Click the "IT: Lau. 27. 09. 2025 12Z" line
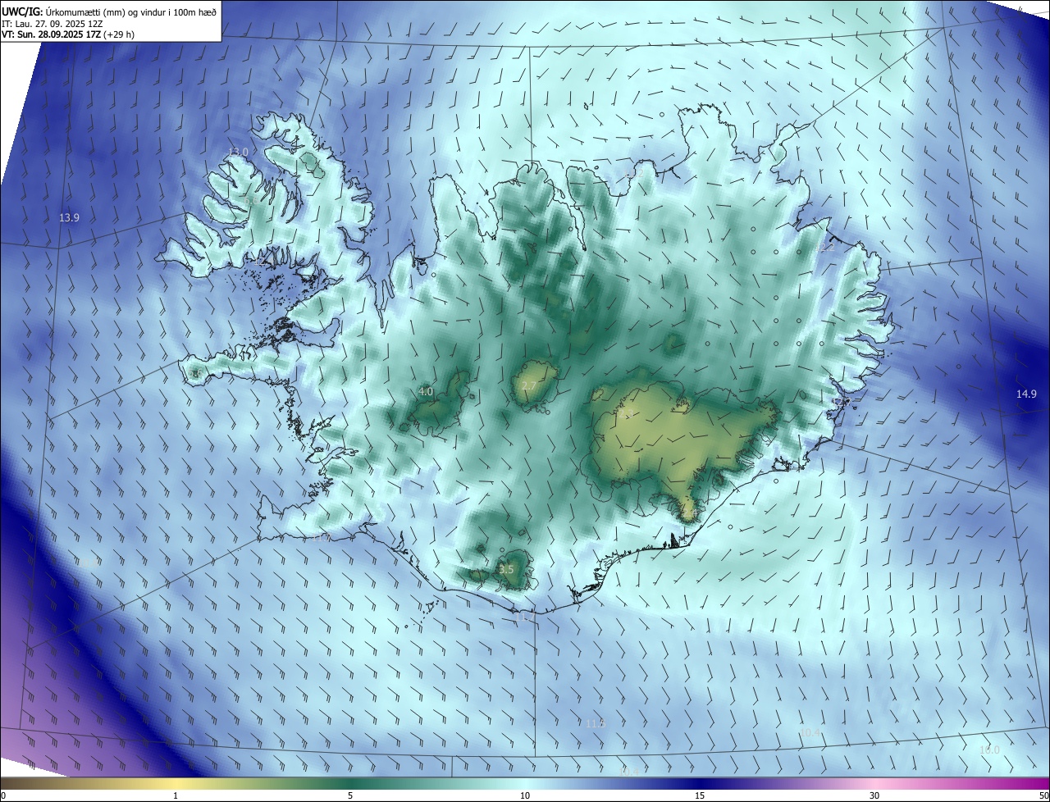Image resolution: width=1050 pixels, height=802 pixels. [x=52, y=24]
